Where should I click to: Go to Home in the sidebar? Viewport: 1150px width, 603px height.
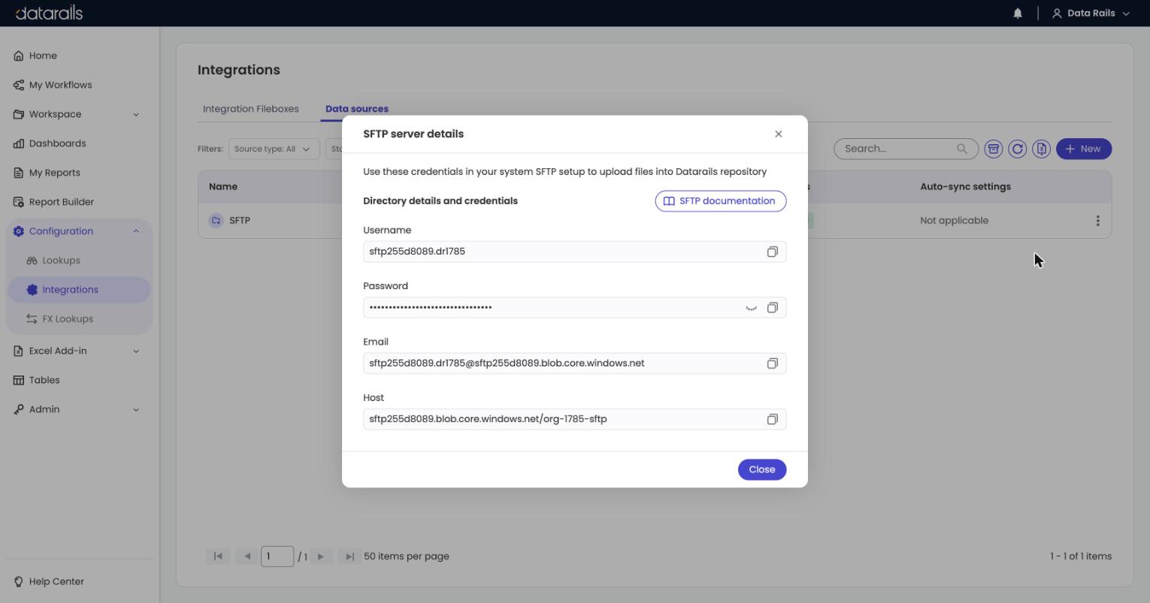[43, 56]
